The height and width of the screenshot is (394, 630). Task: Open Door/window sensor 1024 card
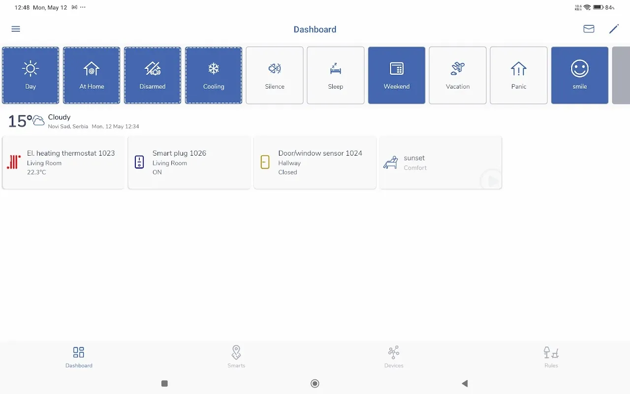315,163
